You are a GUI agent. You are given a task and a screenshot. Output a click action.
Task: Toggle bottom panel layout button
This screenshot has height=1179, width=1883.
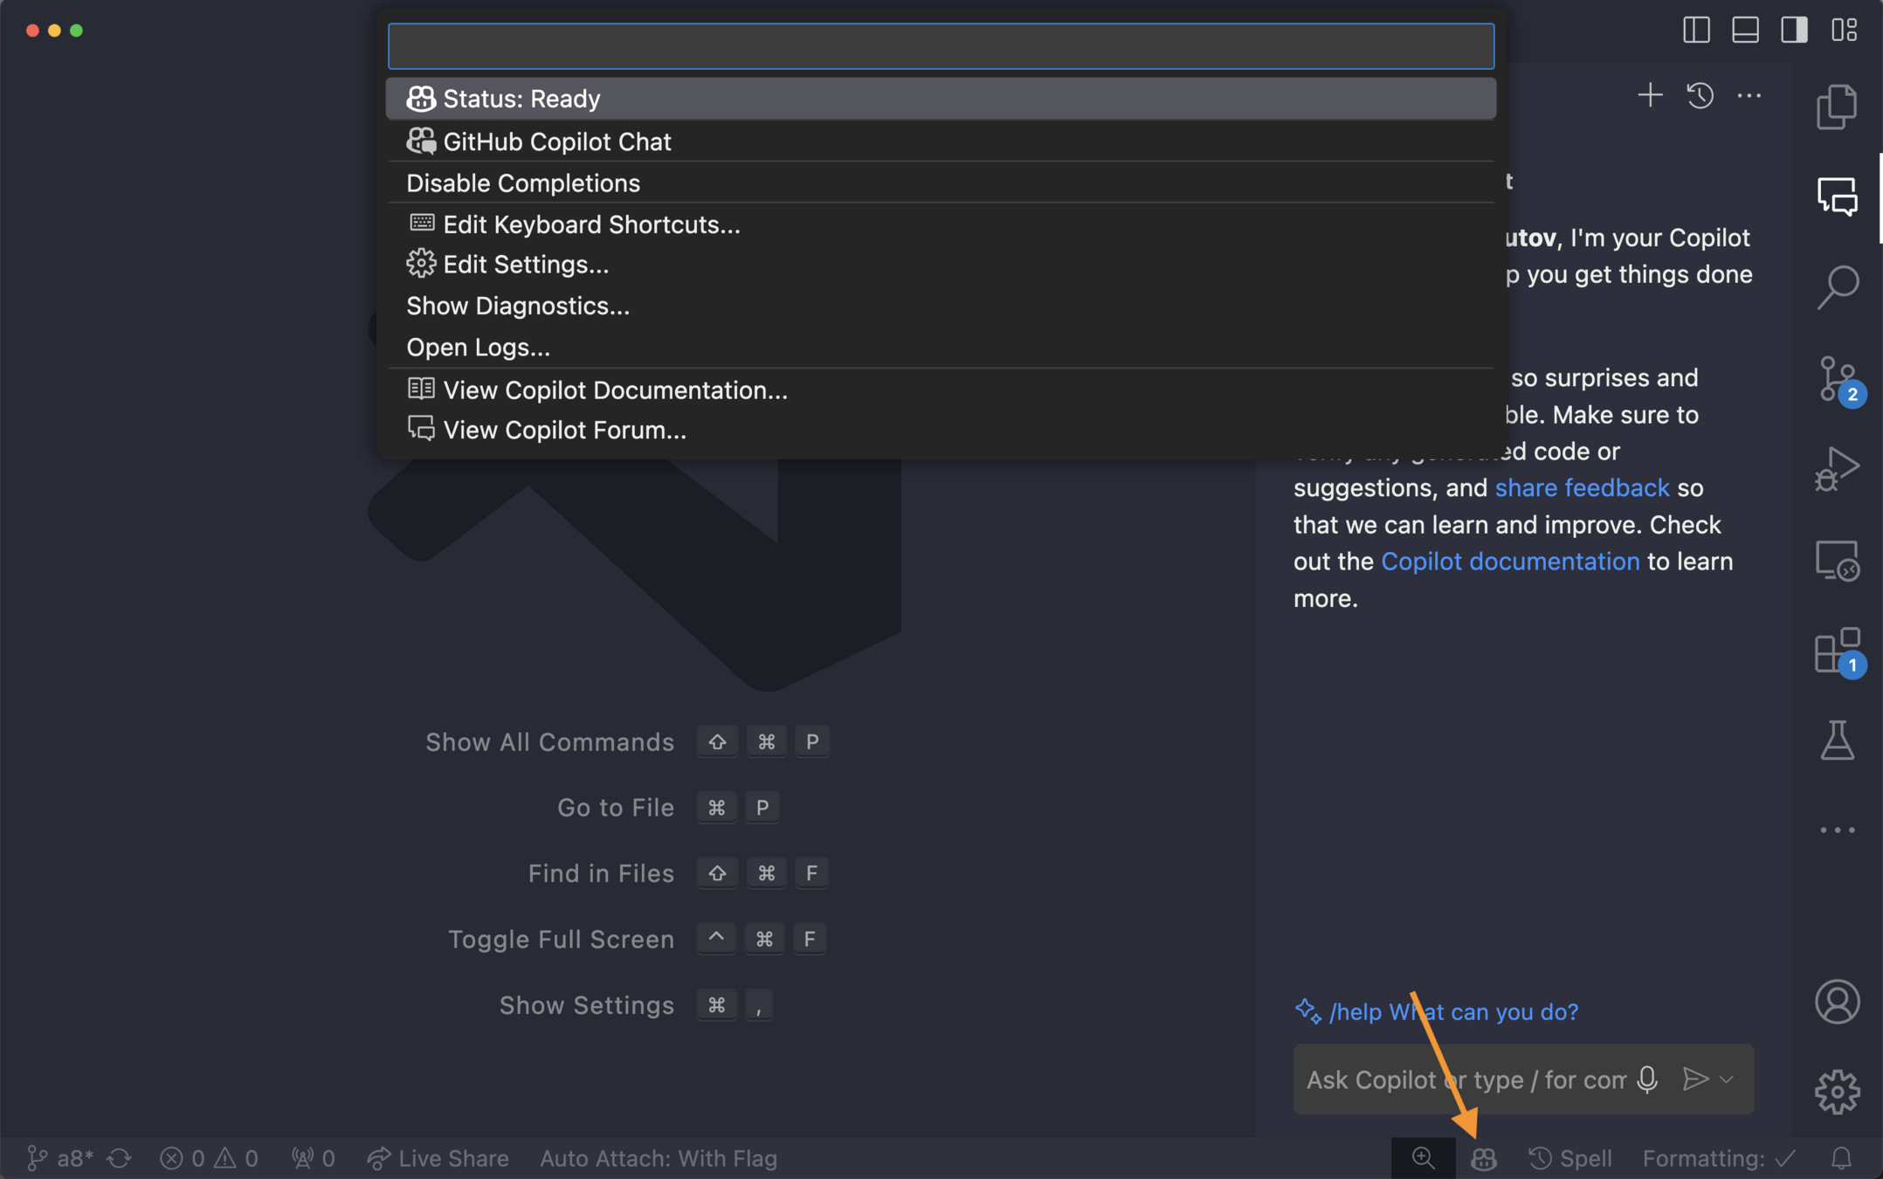pos(1745,30)
